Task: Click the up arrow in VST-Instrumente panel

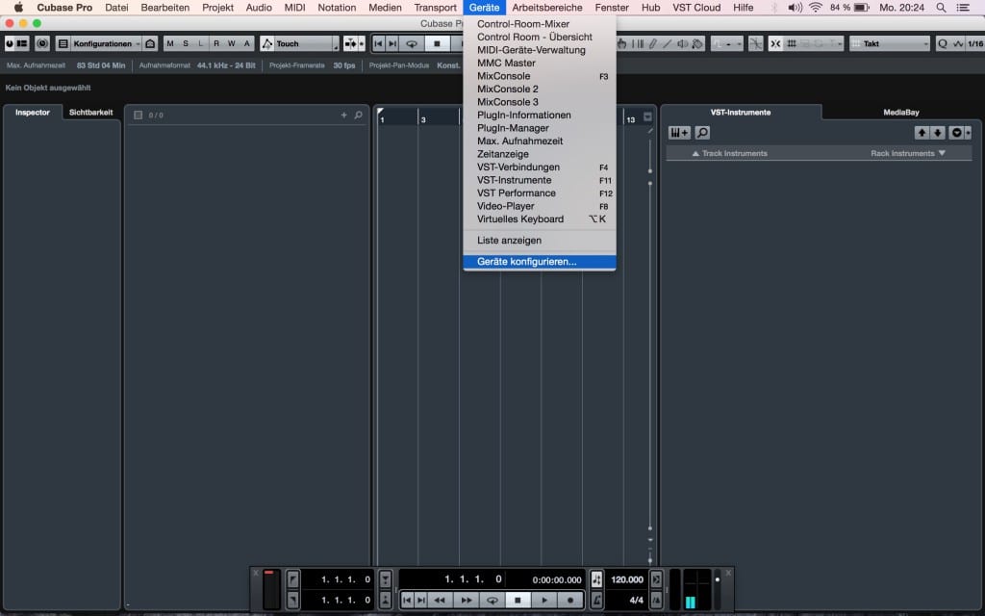Action: pyautogui.click(x=922, y=133)
